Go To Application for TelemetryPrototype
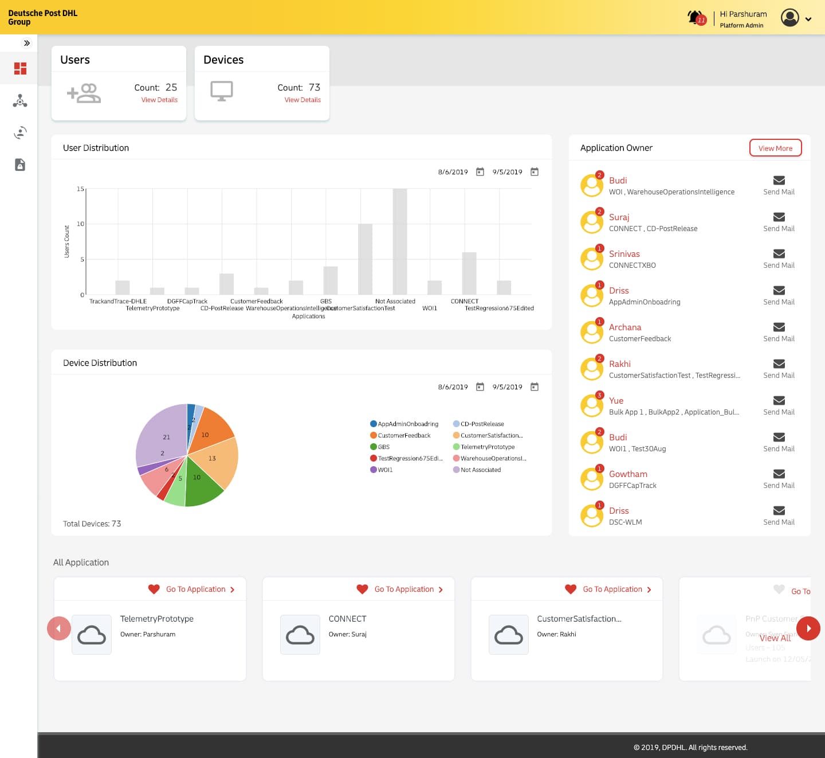Screen dimensions: 825x758 (201, 589)
